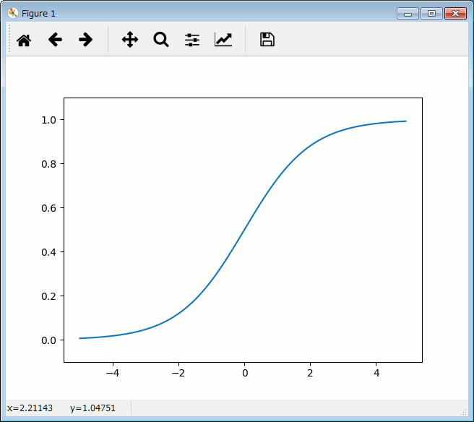
Task: Toggle the Zoom to rectangle tool
Action: (x=160, y=40)
